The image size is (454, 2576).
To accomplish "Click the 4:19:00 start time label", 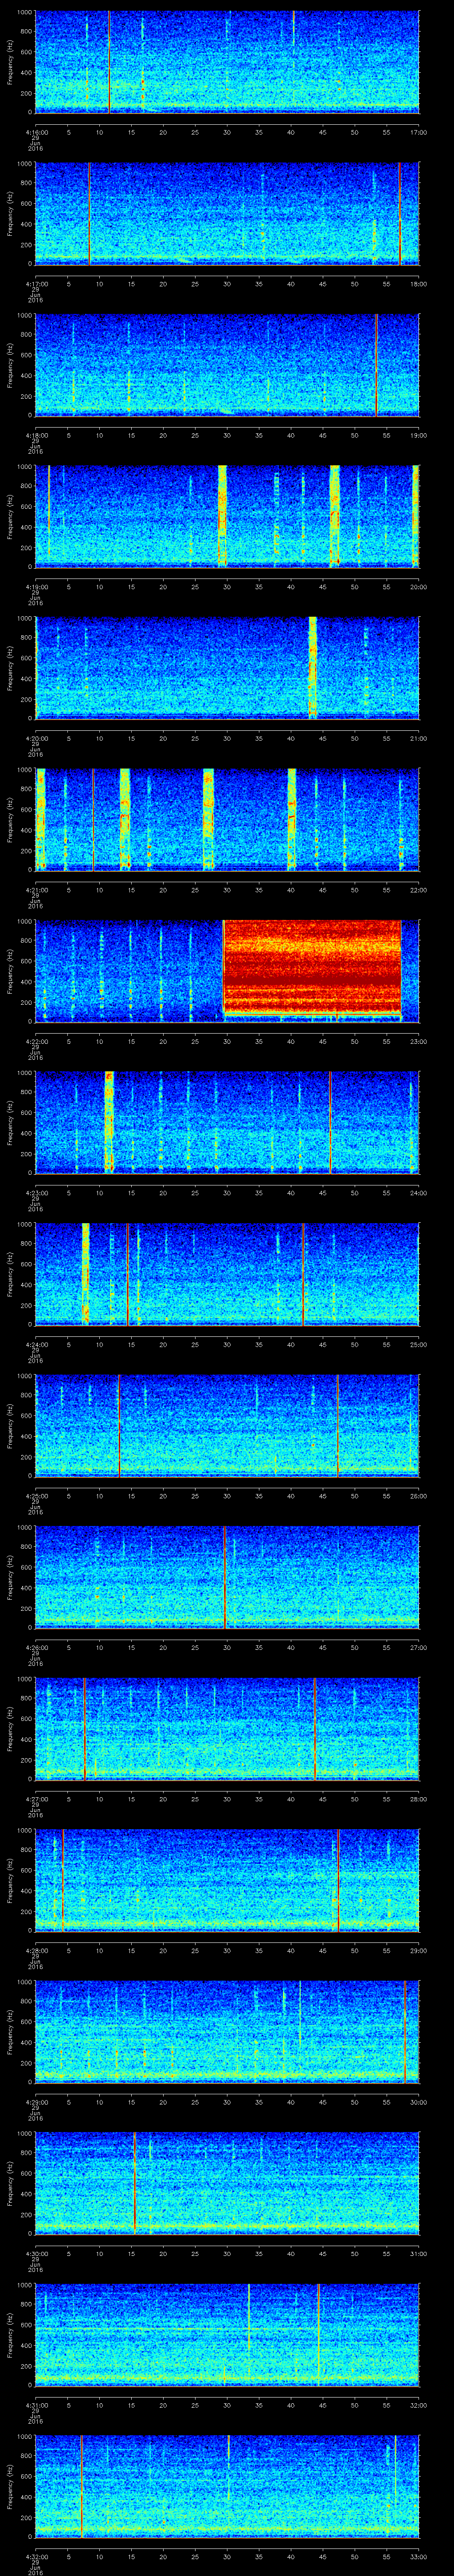I will [x=36, y=587].
